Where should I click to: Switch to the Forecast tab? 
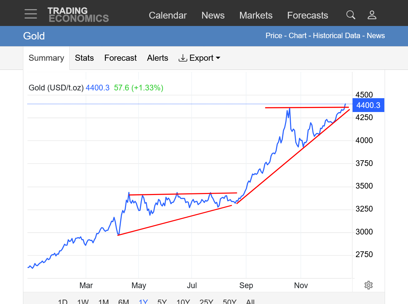(x=120, y=58)
